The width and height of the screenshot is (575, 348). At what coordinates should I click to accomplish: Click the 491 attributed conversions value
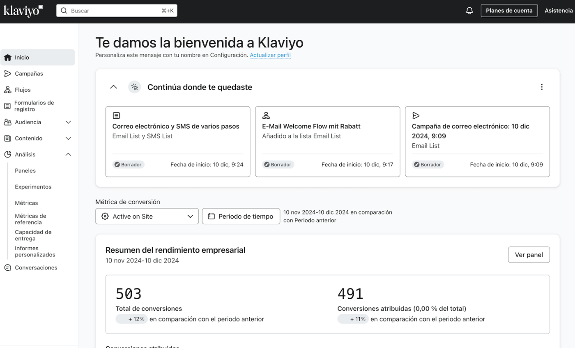point(350,294)
